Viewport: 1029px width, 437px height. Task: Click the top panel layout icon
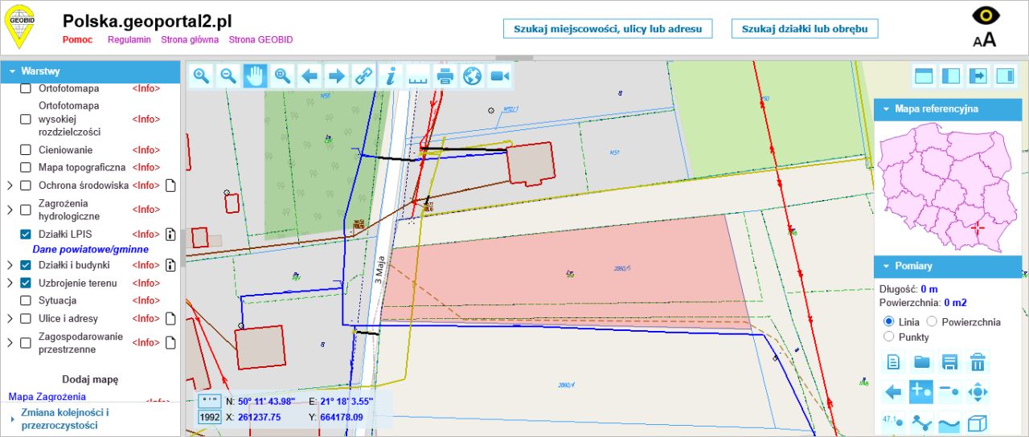pyautogui.click(x=924, y=76)
